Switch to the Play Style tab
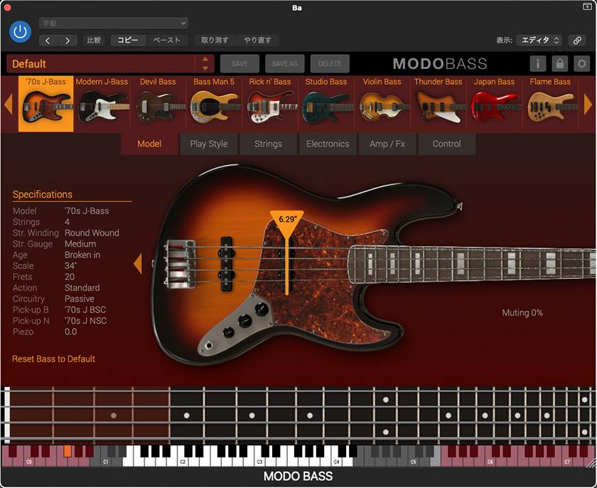The width and height of the screenshot is (597, 488). pos(209,144)
